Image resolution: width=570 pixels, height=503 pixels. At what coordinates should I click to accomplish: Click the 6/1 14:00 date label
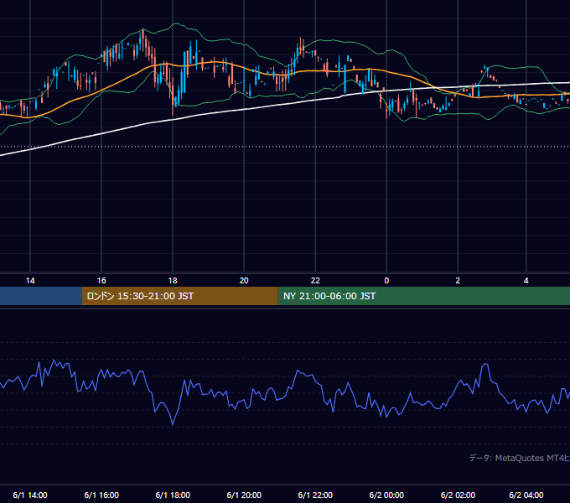pos(30,495)
